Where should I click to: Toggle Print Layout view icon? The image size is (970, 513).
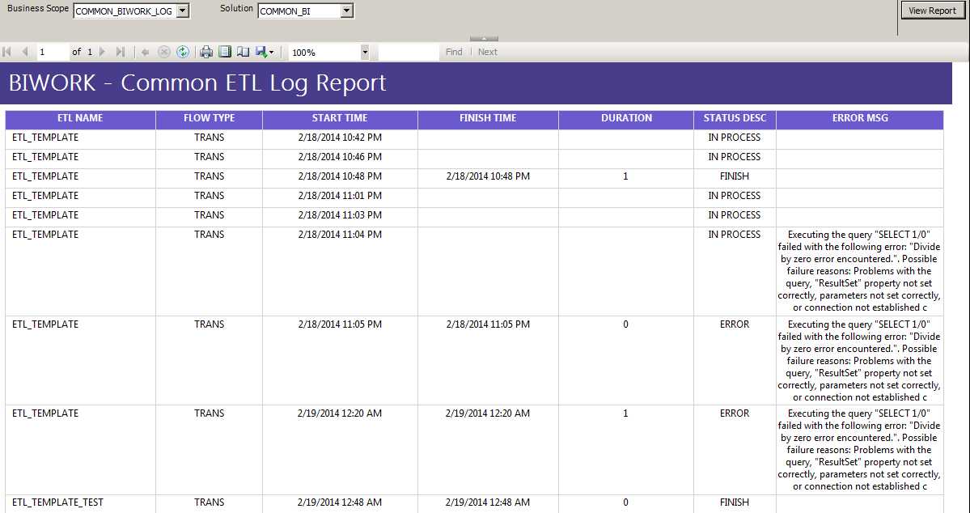pos(225,52)
